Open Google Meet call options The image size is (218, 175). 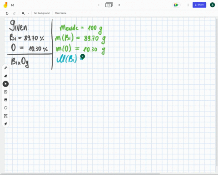tap(177, 5)
